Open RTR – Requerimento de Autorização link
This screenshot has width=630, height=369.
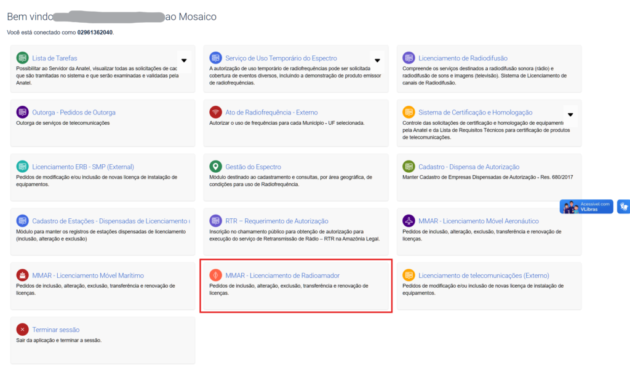(x=277, y=221)
